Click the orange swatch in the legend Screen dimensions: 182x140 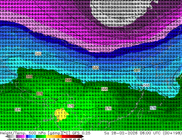point(59,136)
